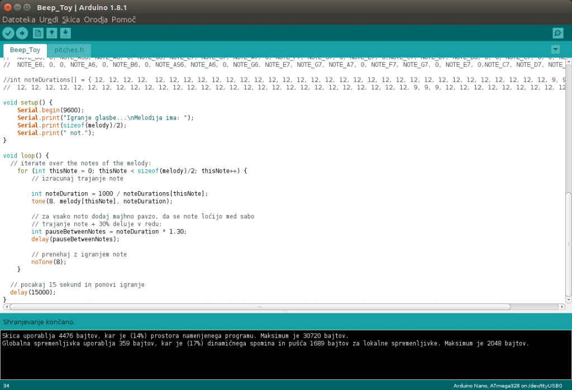
Task: Open the Uredi menu
Action: [49, 20]
